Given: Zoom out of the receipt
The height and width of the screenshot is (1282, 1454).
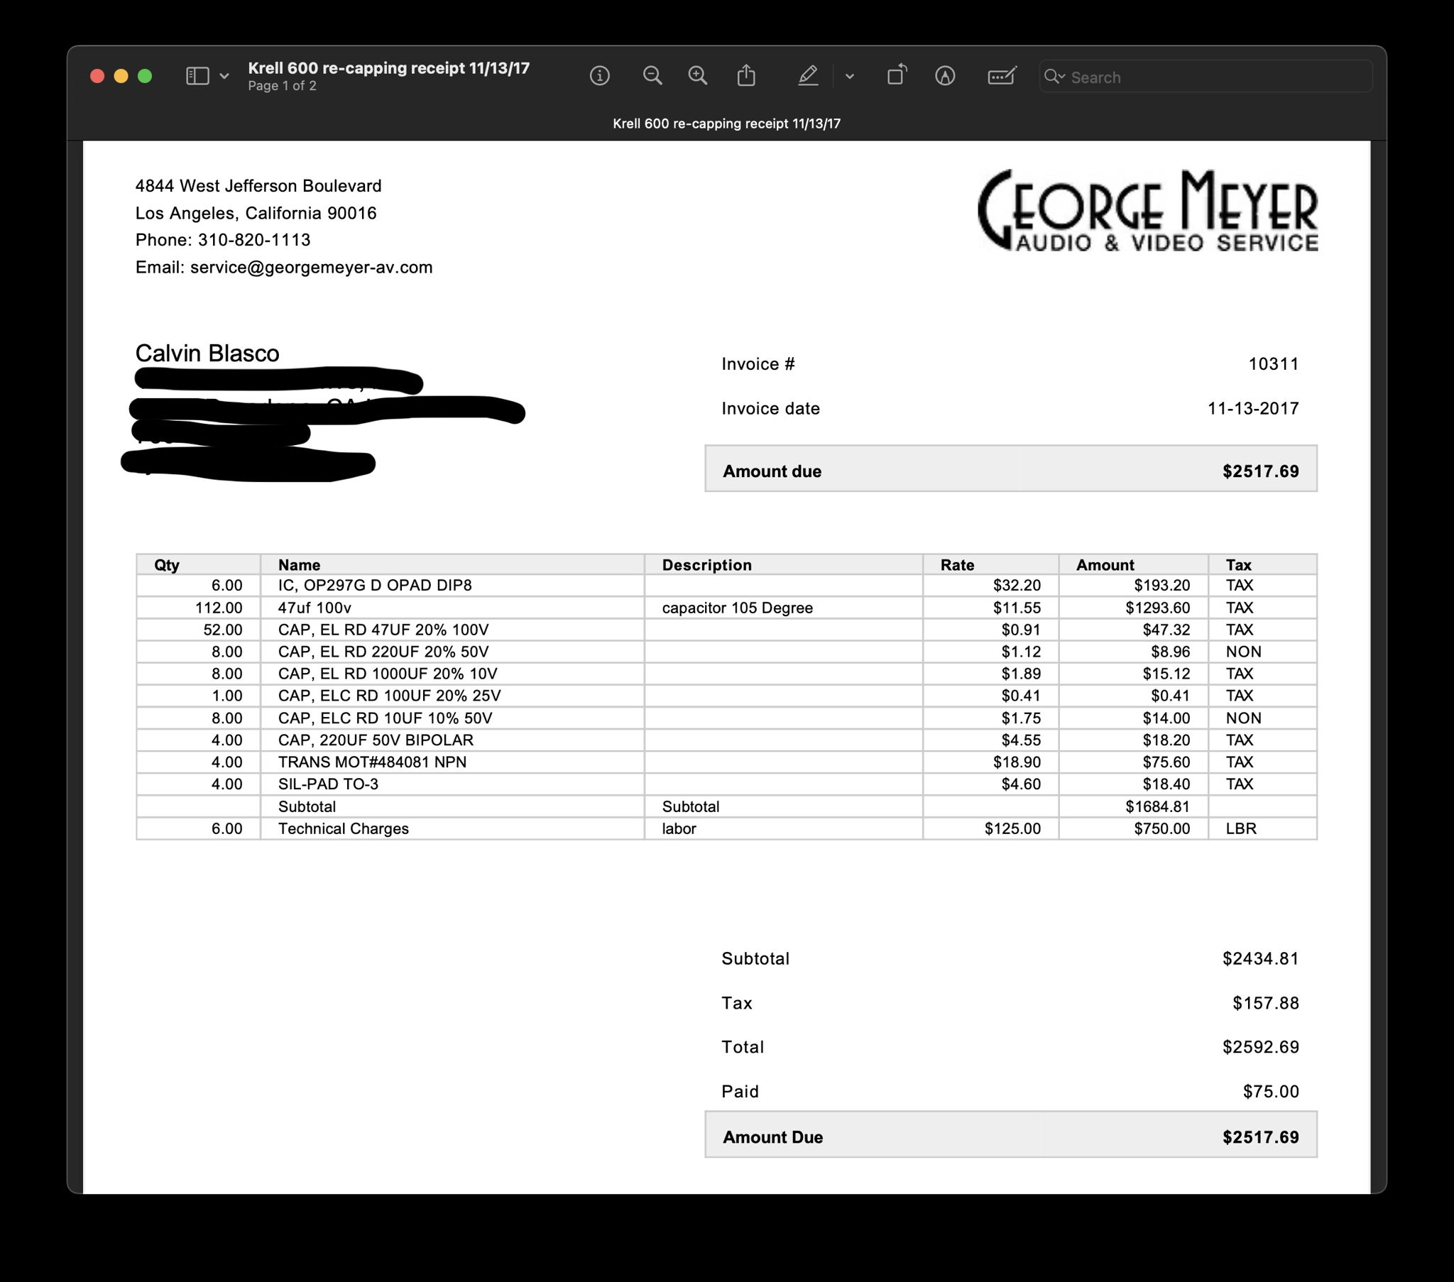Looking at the screenshot, I should 652,75.
